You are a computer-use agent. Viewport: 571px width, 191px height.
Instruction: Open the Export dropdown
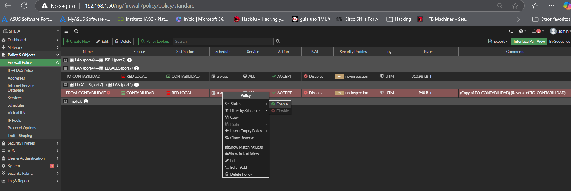[498, 42]
